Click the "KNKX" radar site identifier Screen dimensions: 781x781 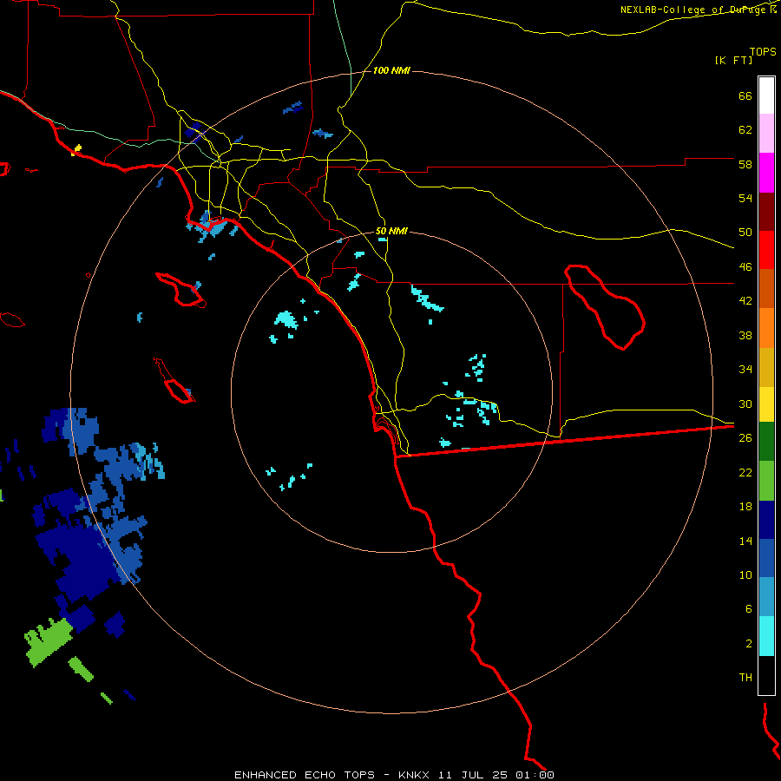coord(413,775)
